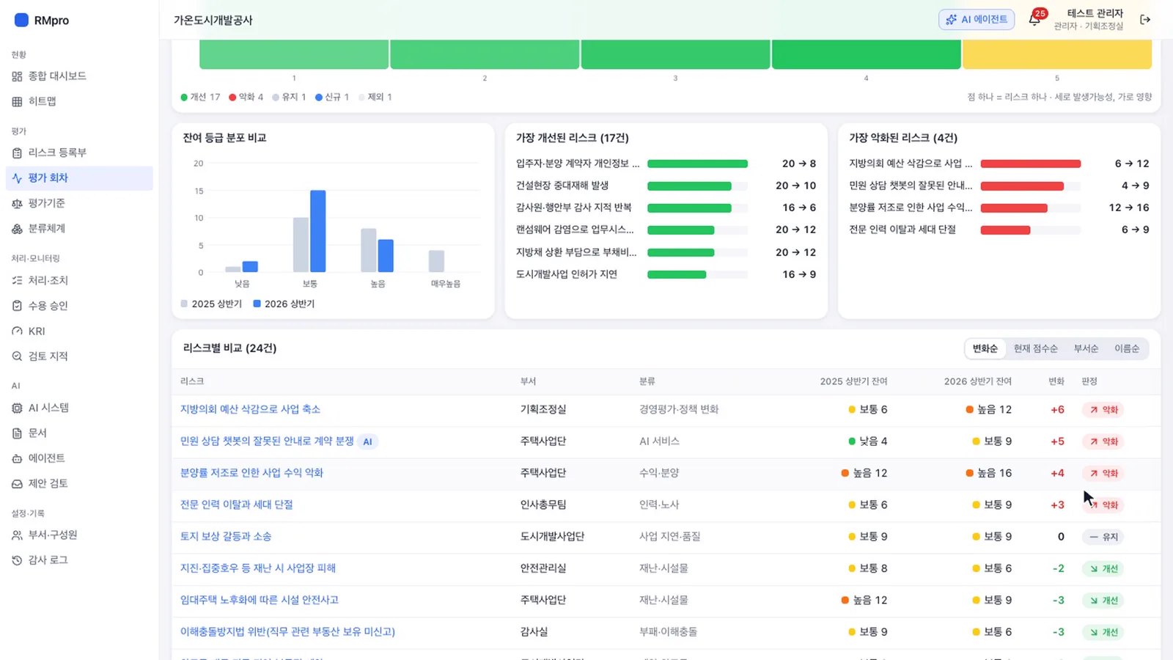
Task: Sort comparison by 현재 점수순
Action: pos(1035,349)
